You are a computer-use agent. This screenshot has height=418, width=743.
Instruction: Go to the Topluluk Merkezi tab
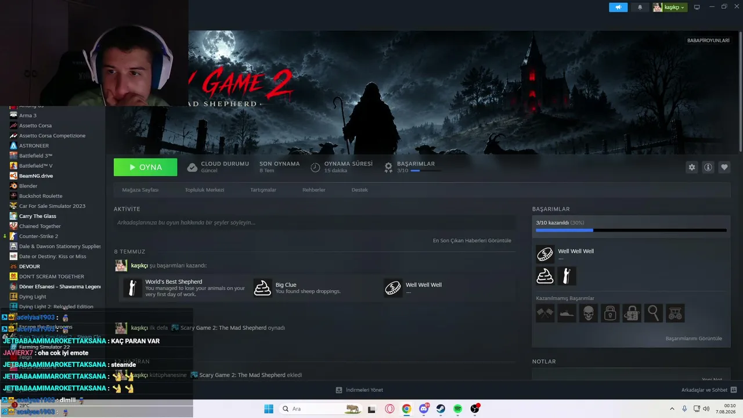click(204, 190)
